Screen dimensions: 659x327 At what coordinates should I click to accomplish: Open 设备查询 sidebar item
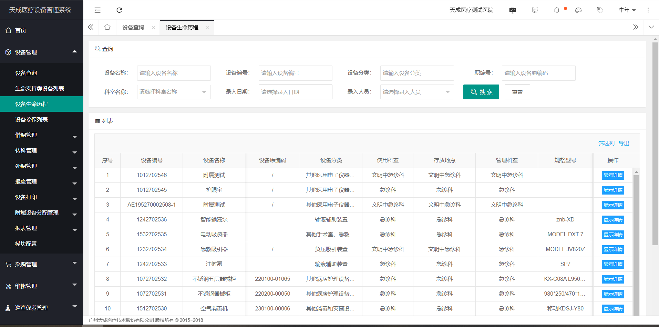click(41, 73)
